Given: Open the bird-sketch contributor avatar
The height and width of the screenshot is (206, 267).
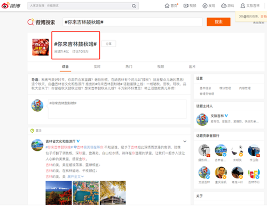Looking at the screenshot, I should (x=237, y=150).
